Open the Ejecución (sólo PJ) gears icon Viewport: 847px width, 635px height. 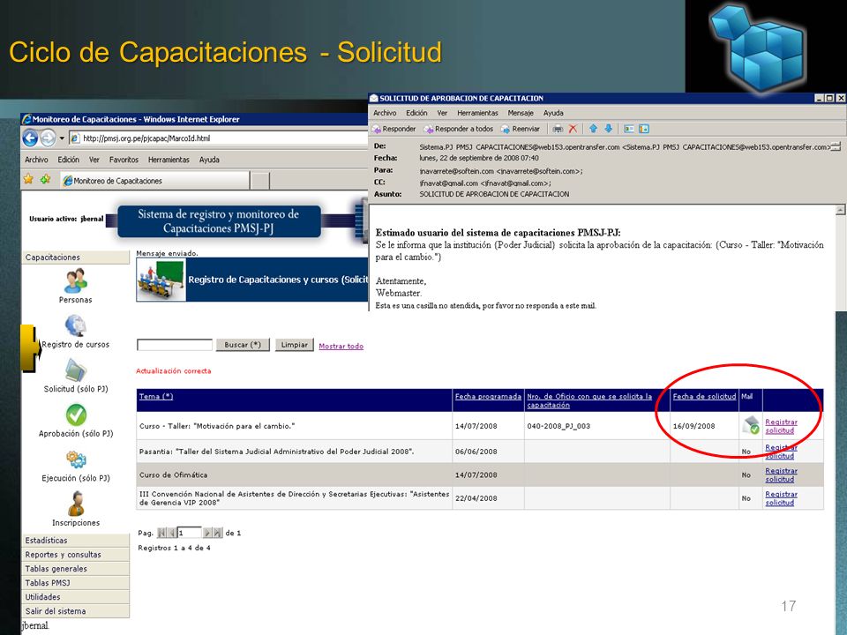[76, 459]
